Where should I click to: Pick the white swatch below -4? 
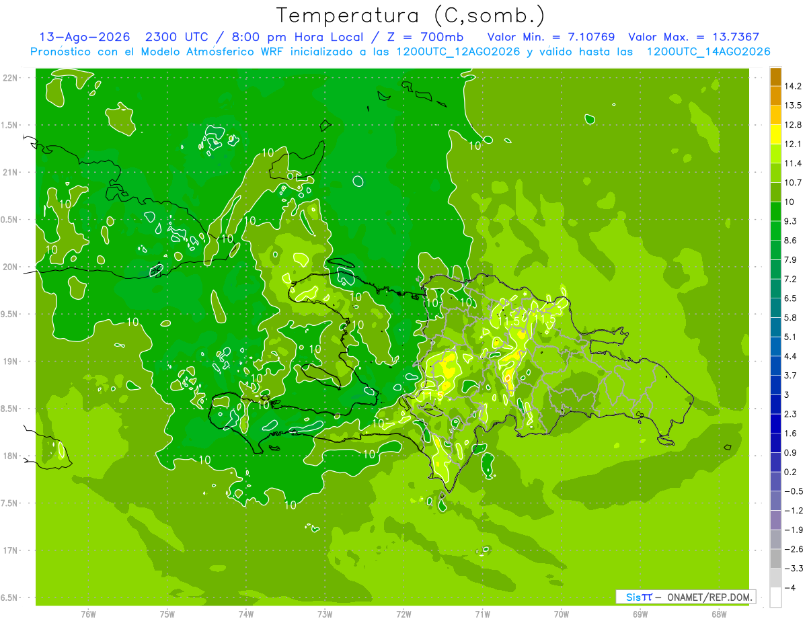tap(775, 597)
